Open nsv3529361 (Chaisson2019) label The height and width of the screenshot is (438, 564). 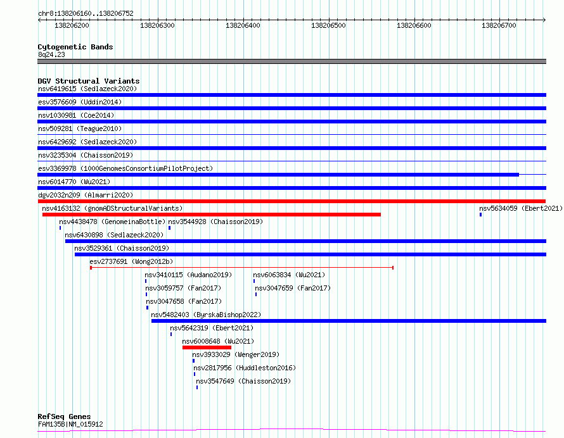tap(122, 248)
